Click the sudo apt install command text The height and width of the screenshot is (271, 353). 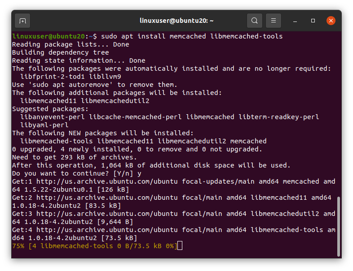(x=192, y=36)
